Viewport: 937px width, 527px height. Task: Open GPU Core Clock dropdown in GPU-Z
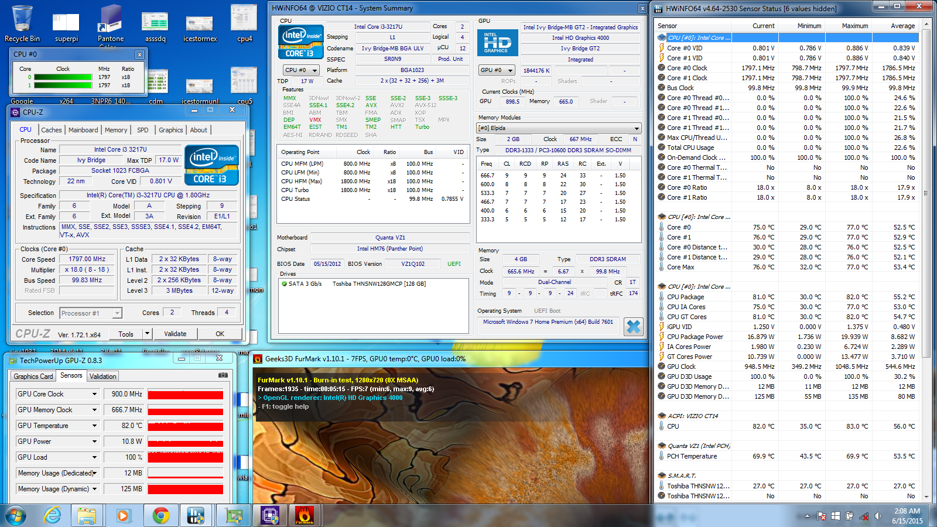(x=94, y=394)
